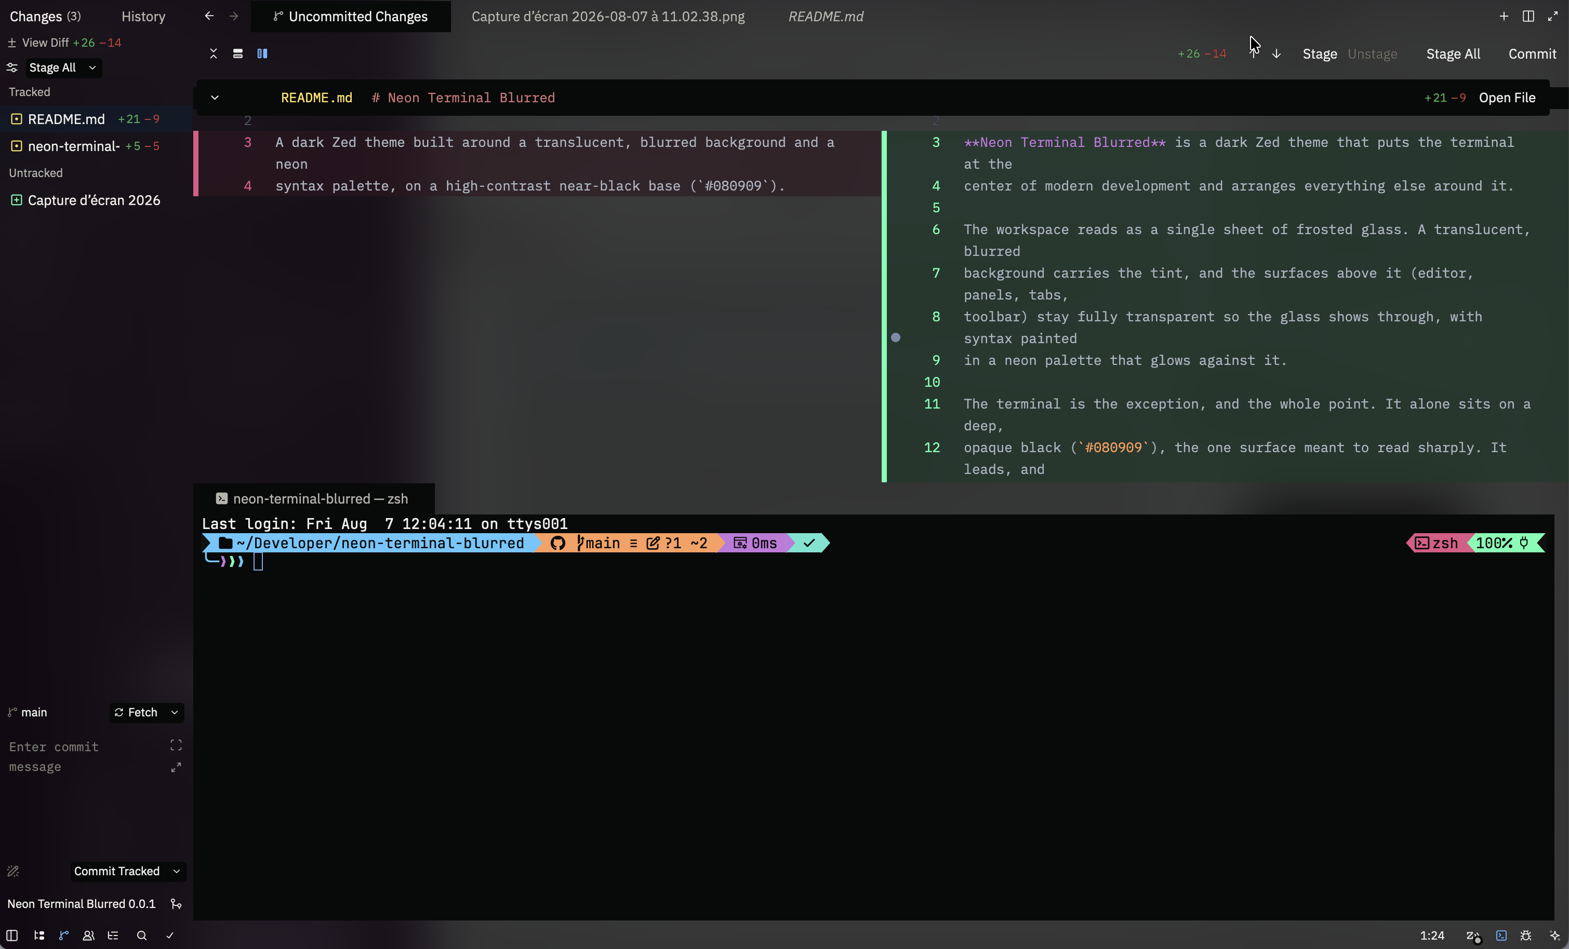Toggle staging checkbox for Capture d'écran 2026
The image size is (1569, 949).
pyautogui.click(x=17, y=200)
